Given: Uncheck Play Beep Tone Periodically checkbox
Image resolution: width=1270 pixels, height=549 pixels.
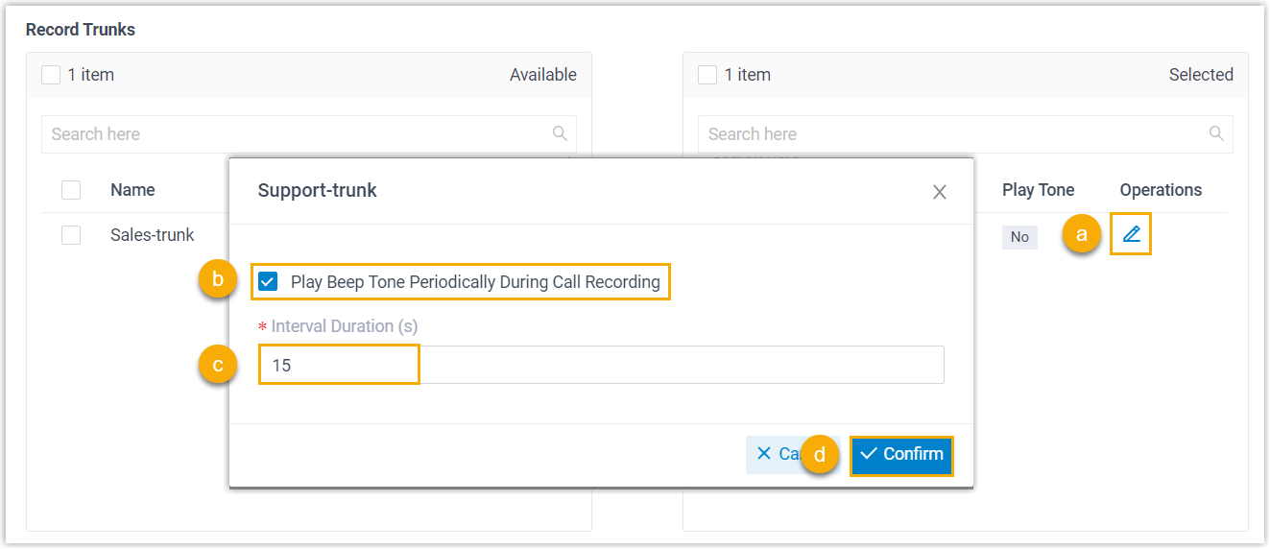Looking at the screenshot, I should 268,282.
